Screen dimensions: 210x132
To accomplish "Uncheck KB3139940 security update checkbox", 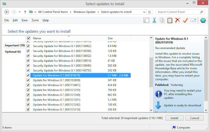I will pyautogui.click(x=28, y=66).
